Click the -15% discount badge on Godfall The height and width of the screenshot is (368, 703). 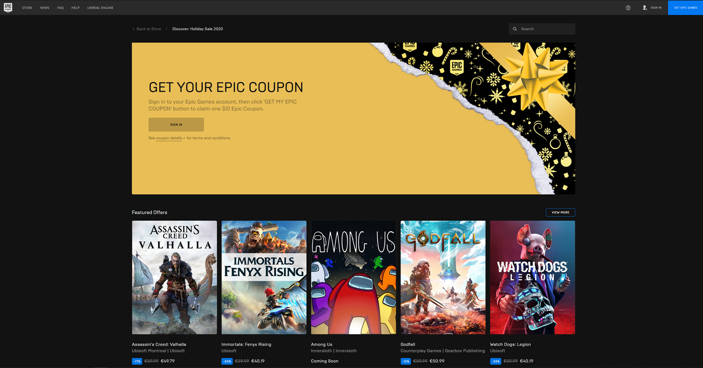(406, 361)
